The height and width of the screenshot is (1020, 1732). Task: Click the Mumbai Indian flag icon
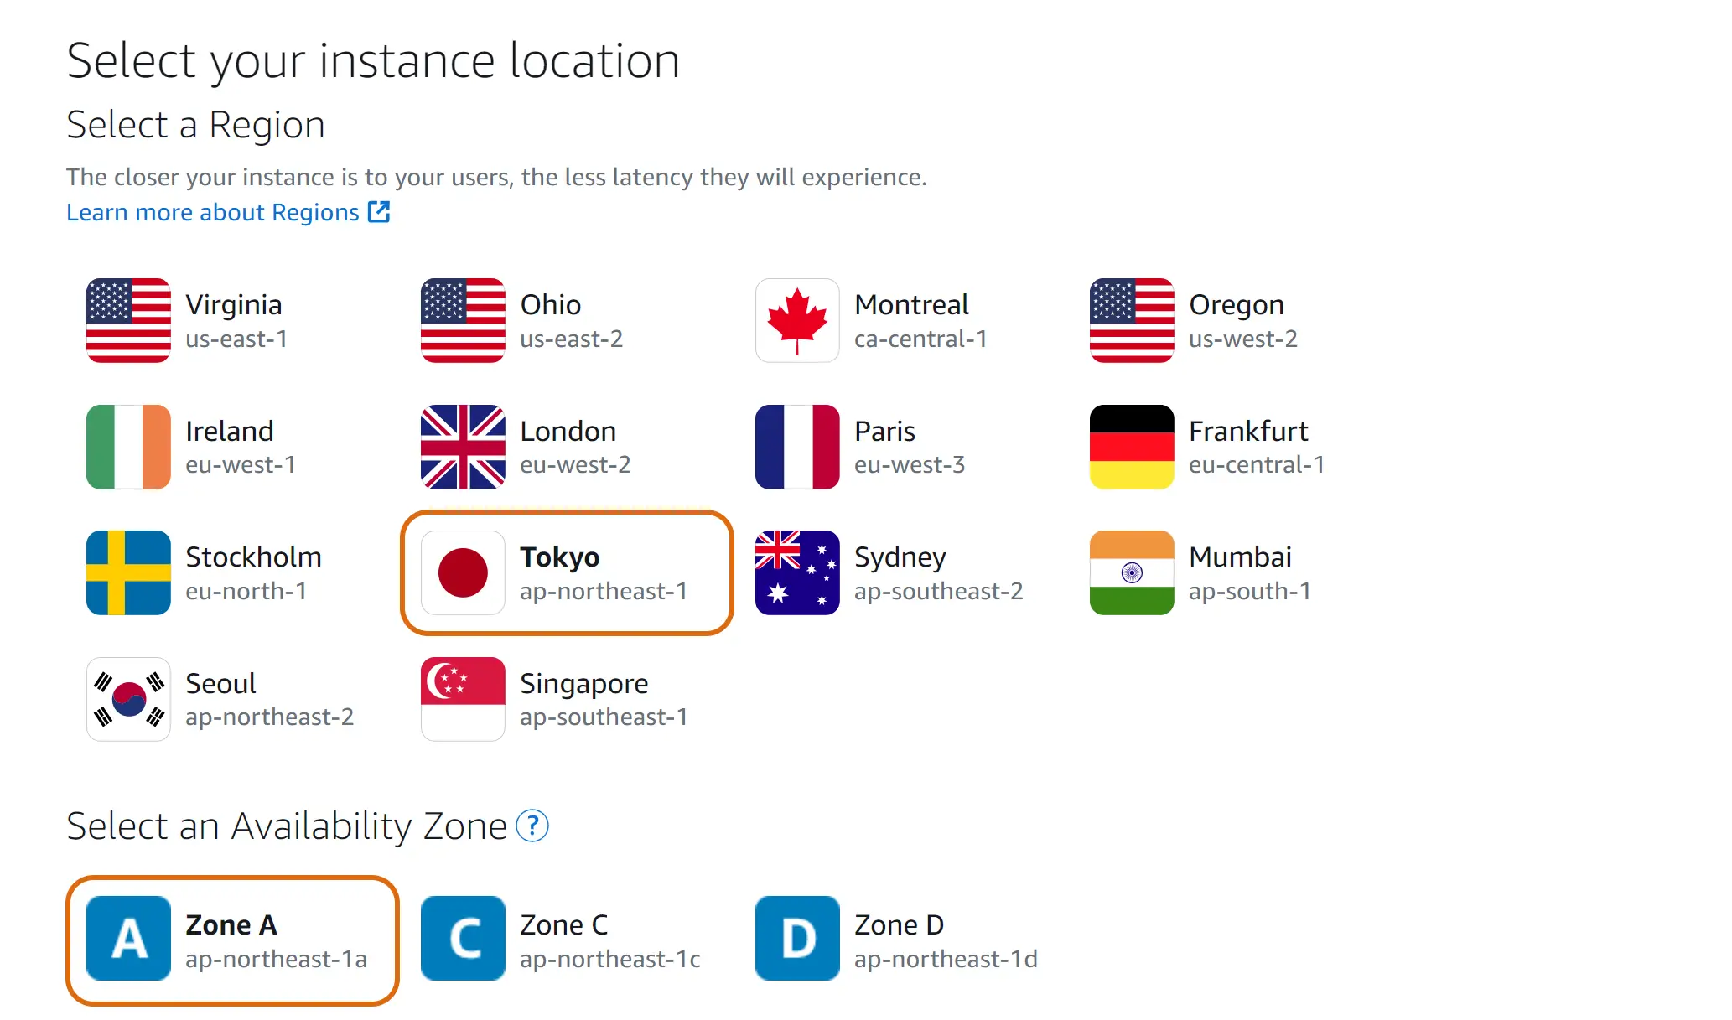click(x=1132, y=572)
